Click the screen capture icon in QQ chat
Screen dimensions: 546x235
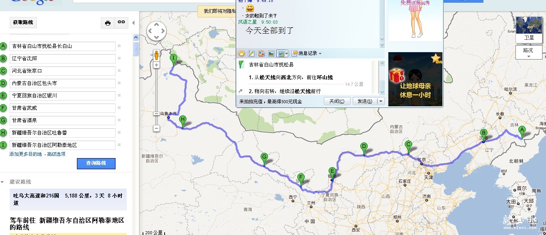pyautogui.click(x=282, y=53)
